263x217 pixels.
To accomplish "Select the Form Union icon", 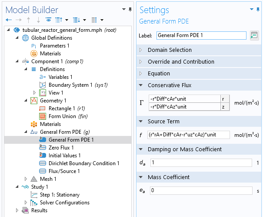I will coord(43,116).
